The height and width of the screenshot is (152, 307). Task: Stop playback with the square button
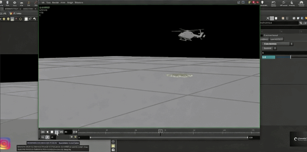tap(52, 132)
